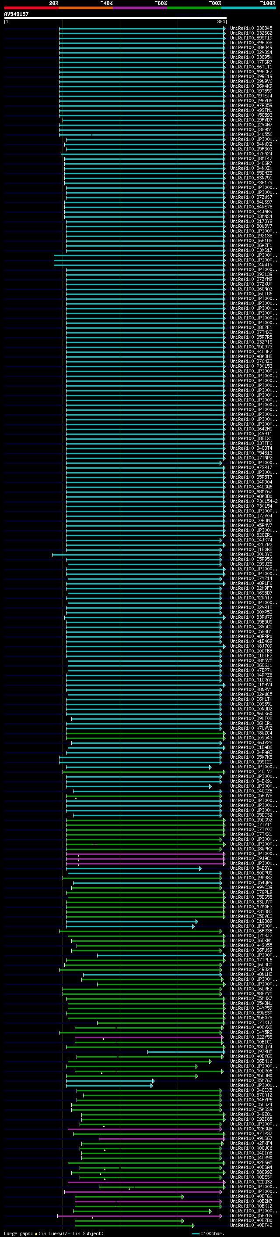Click the red 20% identity legend segment

(31, 8)
